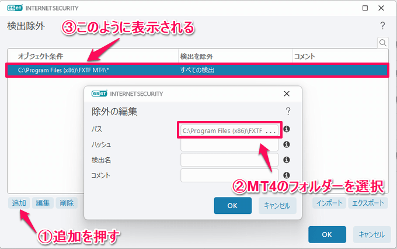The image size is (397, 249).
Task: Sort by the 検出を除外 column header
Action: pos(234,57)
